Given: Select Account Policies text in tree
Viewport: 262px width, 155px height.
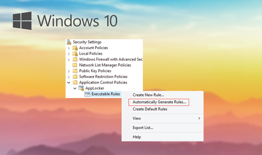Looking at the screenshot, I should point(94,48).
